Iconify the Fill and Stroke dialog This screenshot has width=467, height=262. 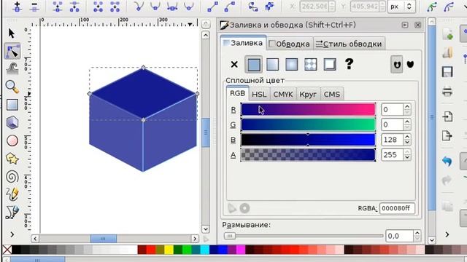point(405,25)
